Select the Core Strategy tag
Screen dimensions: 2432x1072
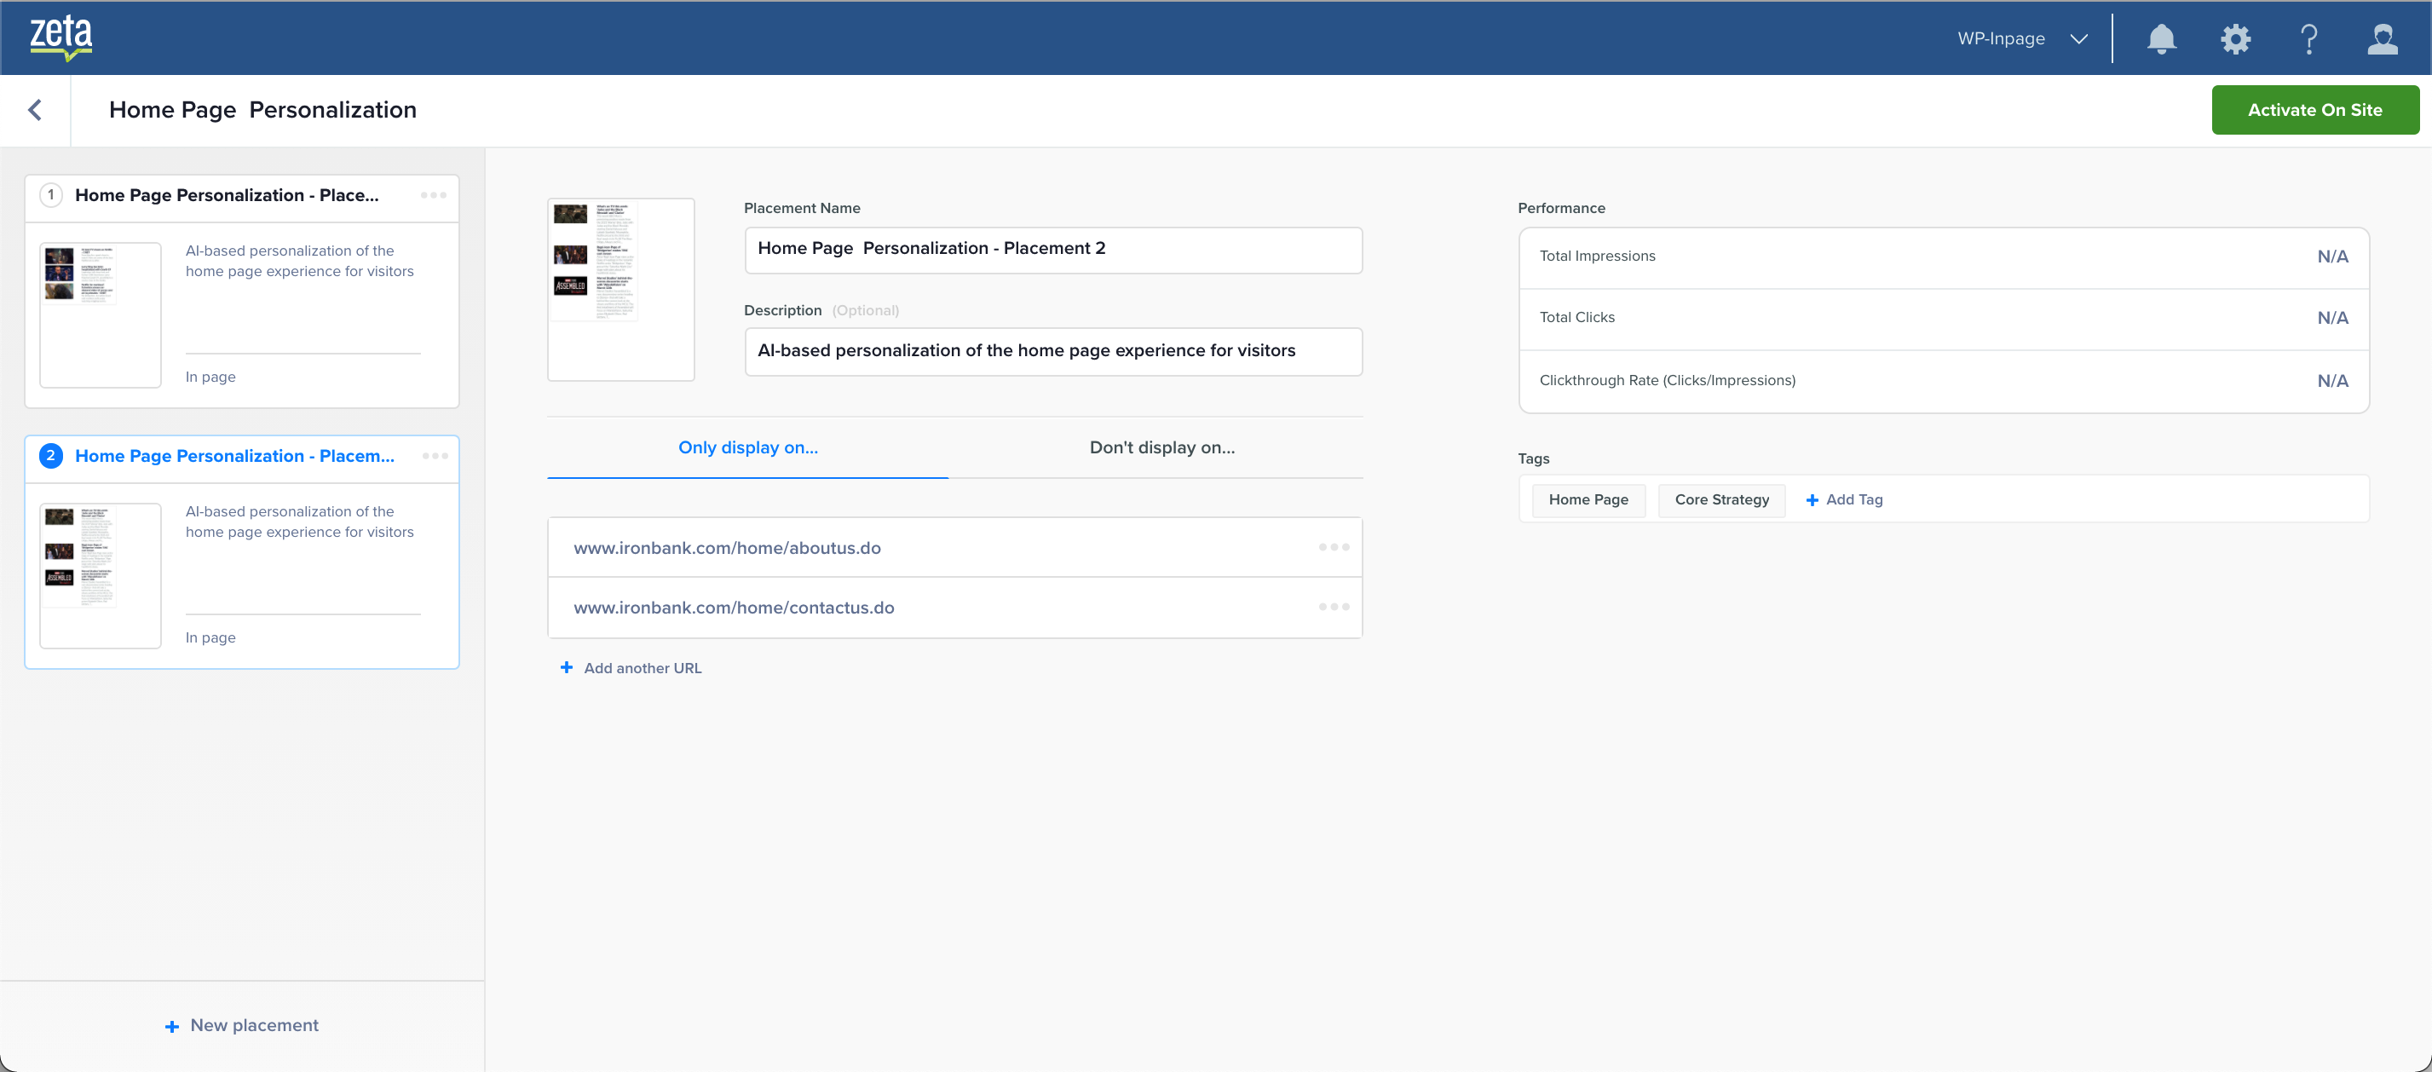(1721, 499)
